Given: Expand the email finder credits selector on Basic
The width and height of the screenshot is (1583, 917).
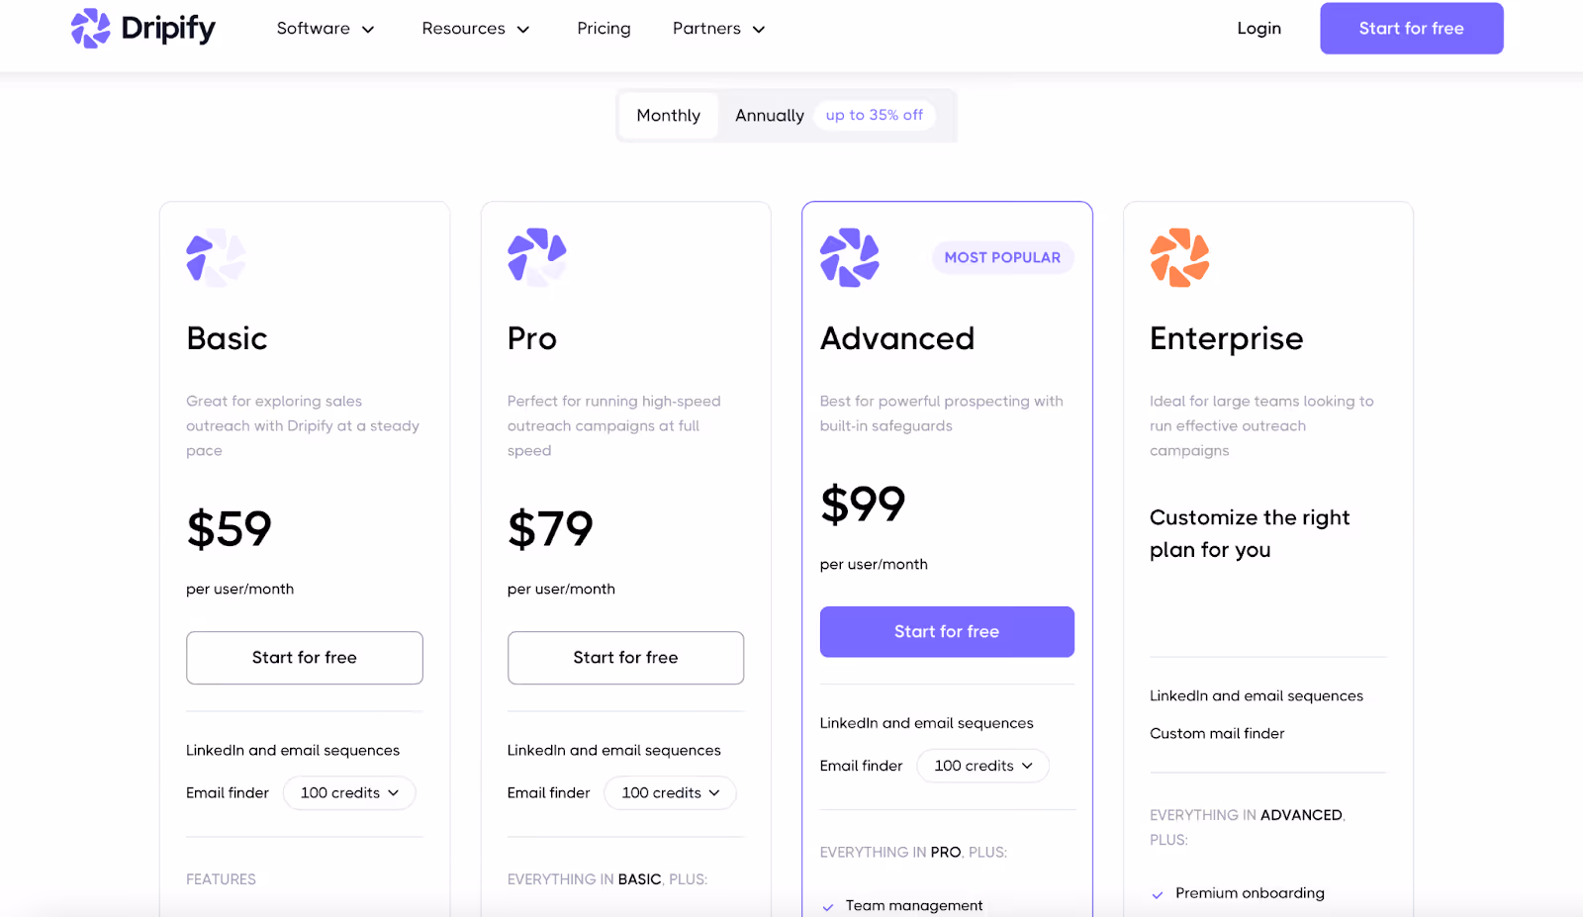Looking at the screenshot, I should pos(348,792).
